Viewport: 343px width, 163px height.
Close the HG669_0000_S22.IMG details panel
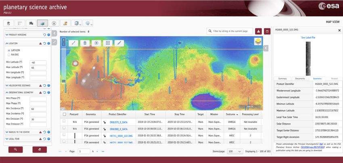coord(339,30)
